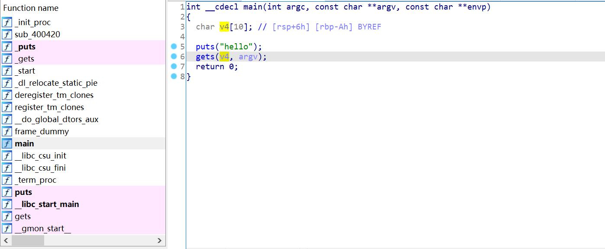The image size is (605, 249).
Task: Click main name in function signature
Action: pos(253,7)
